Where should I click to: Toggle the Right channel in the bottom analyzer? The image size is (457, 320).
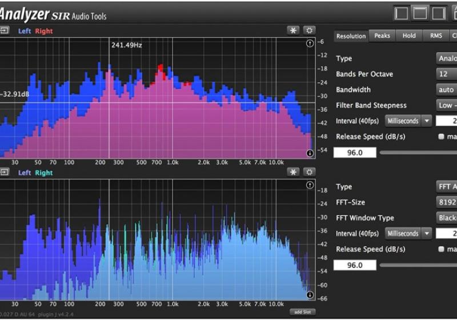43,173
